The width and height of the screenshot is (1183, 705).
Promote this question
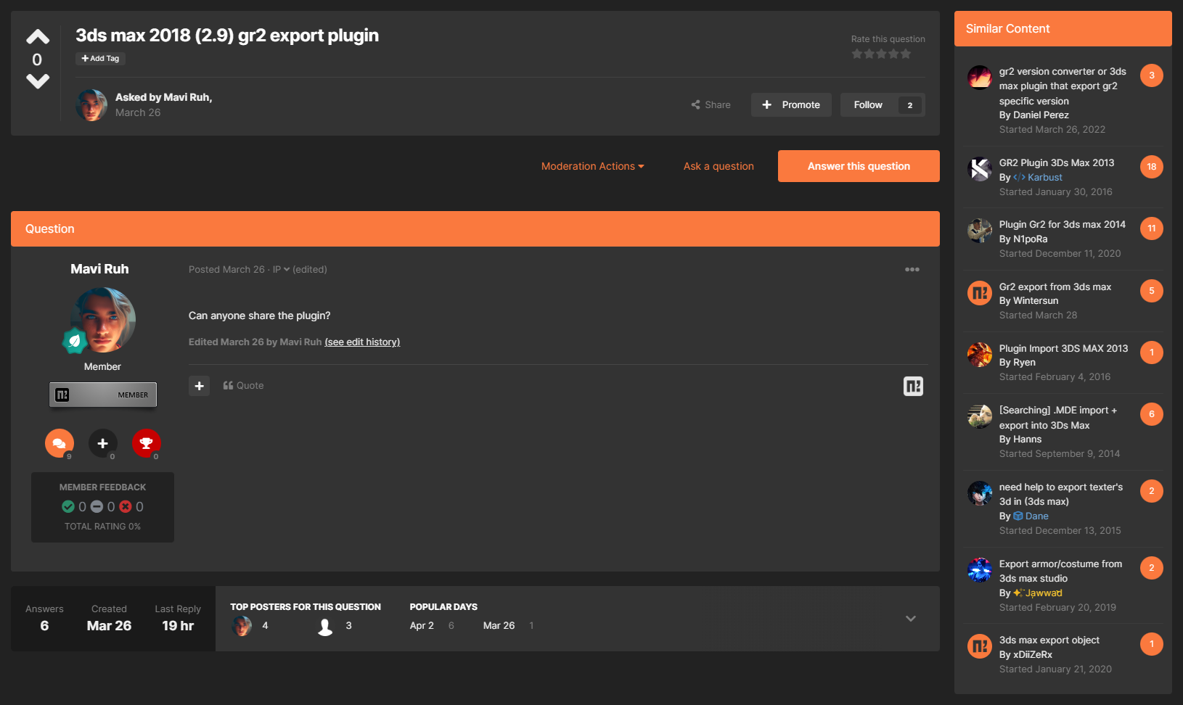791,104
